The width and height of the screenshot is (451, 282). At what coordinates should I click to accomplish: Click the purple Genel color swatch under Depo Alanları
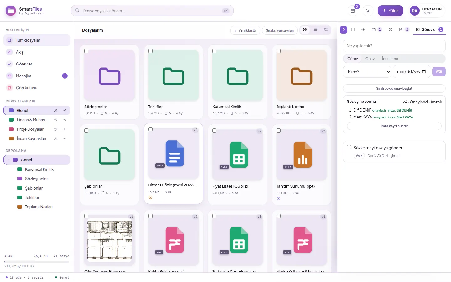(12, 110)
